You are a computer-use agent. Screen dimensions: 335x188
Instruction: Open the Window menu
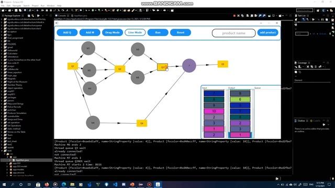[51, 6]
